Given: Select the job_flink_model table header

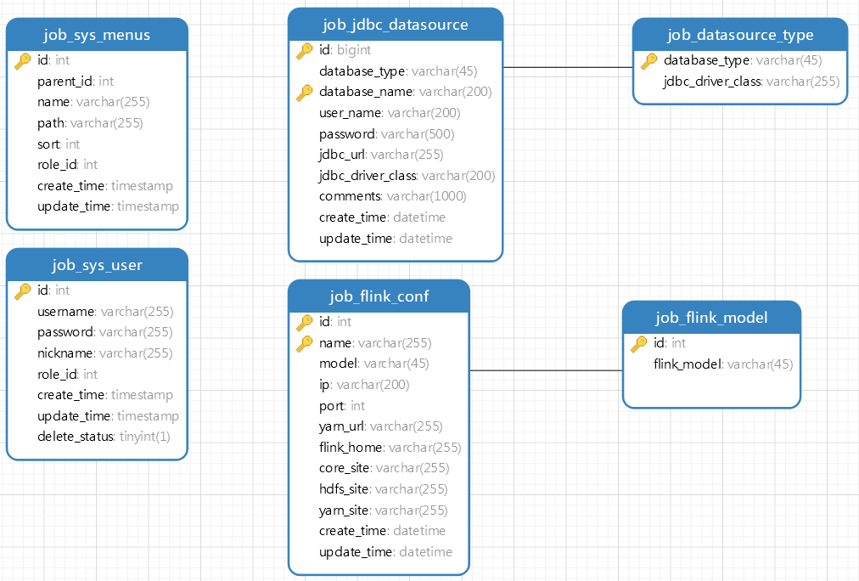Looking at the screenshot, I should [711, 318].
